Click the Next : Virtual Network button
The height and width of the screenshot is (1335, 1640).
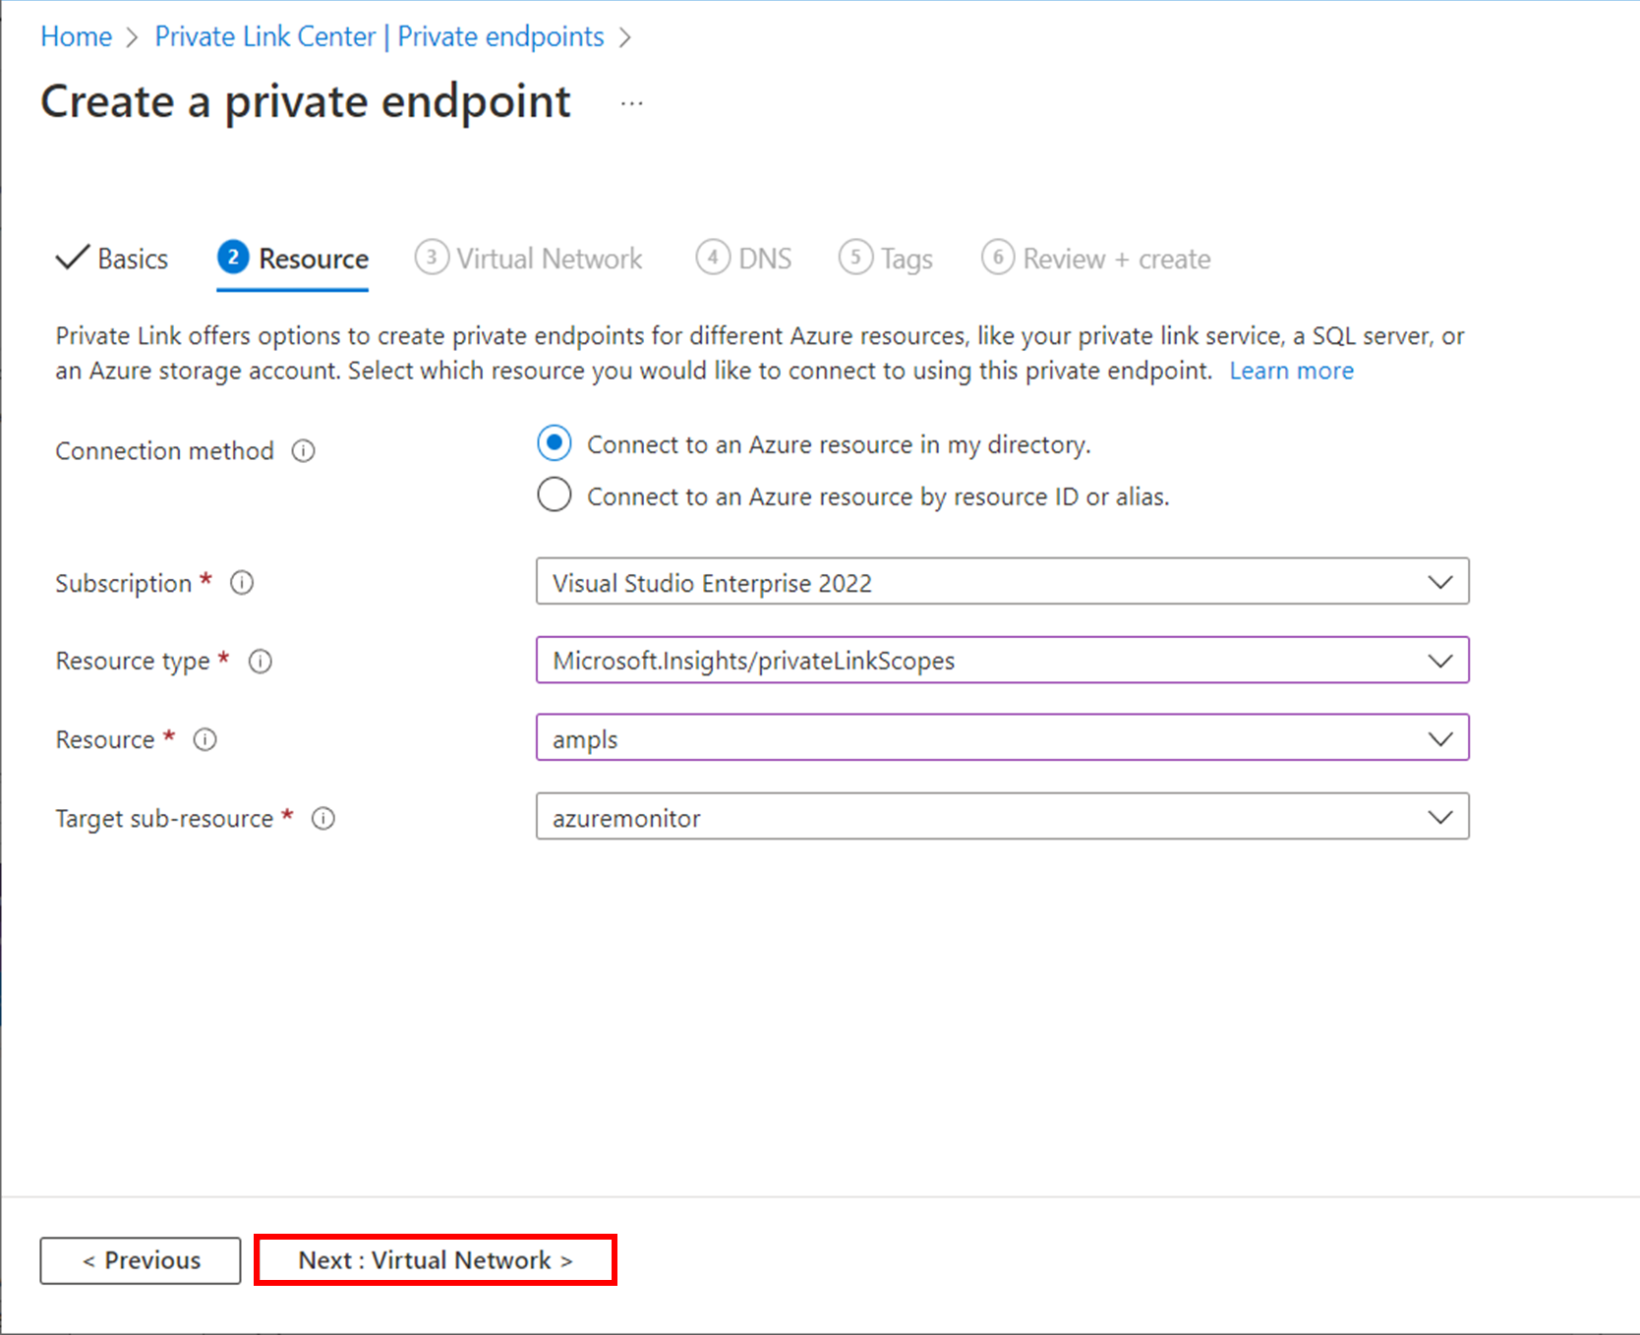click(x=434, y=1259)
